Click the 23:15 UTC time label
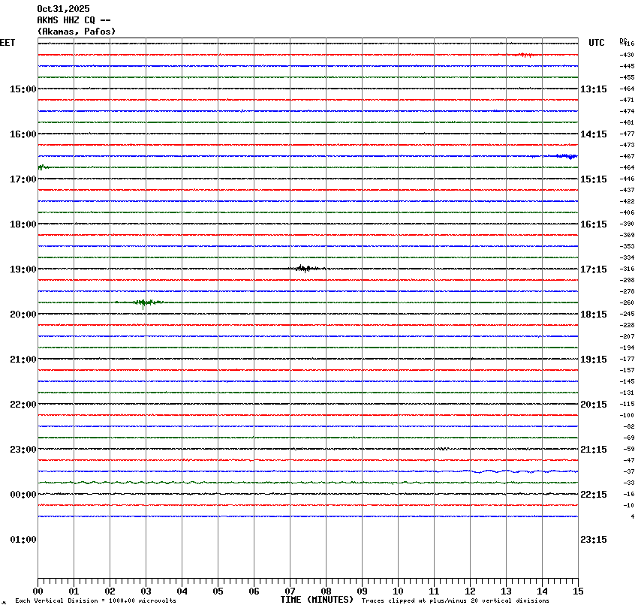Image resolution: width=638 pixels, height=611 pixels. 593,540
